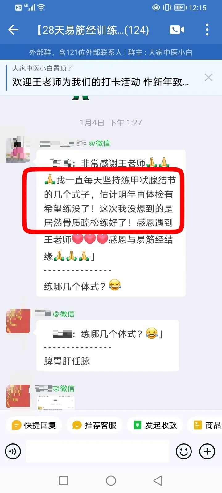Tap the 脾胃肝任脉 reply message bubble

tap(108, 346)
